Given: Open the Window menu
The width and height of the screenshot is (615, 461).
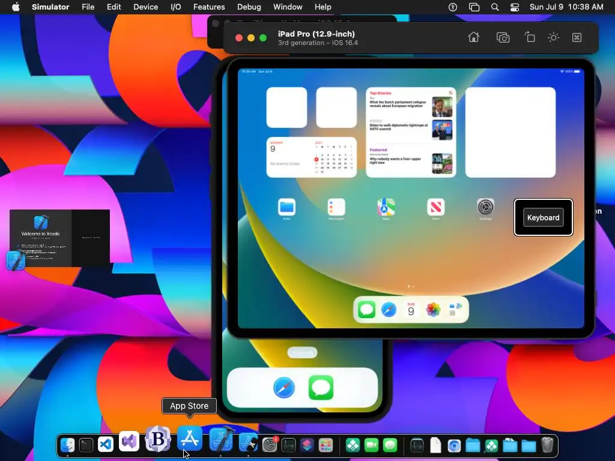Looking at the screenshot, I should tap(288, 7).
